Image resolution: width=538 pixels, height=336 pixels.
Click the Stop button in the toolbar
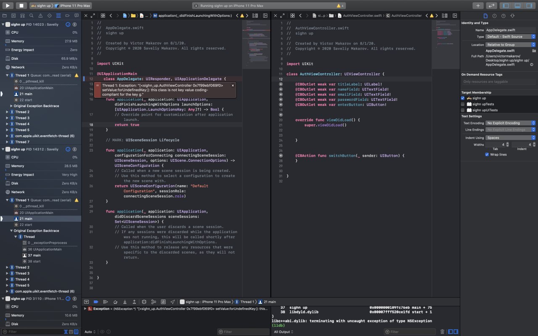22,5
